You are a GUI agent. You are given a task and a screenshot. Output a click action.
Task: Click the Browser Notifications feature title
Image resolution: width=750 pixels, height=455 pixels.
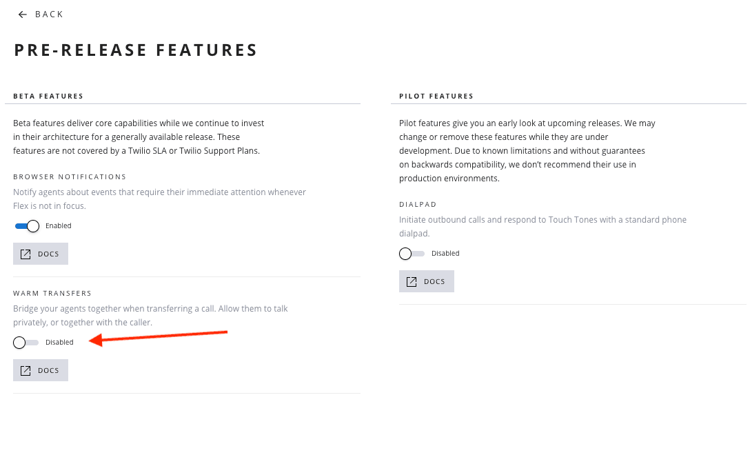70,177
